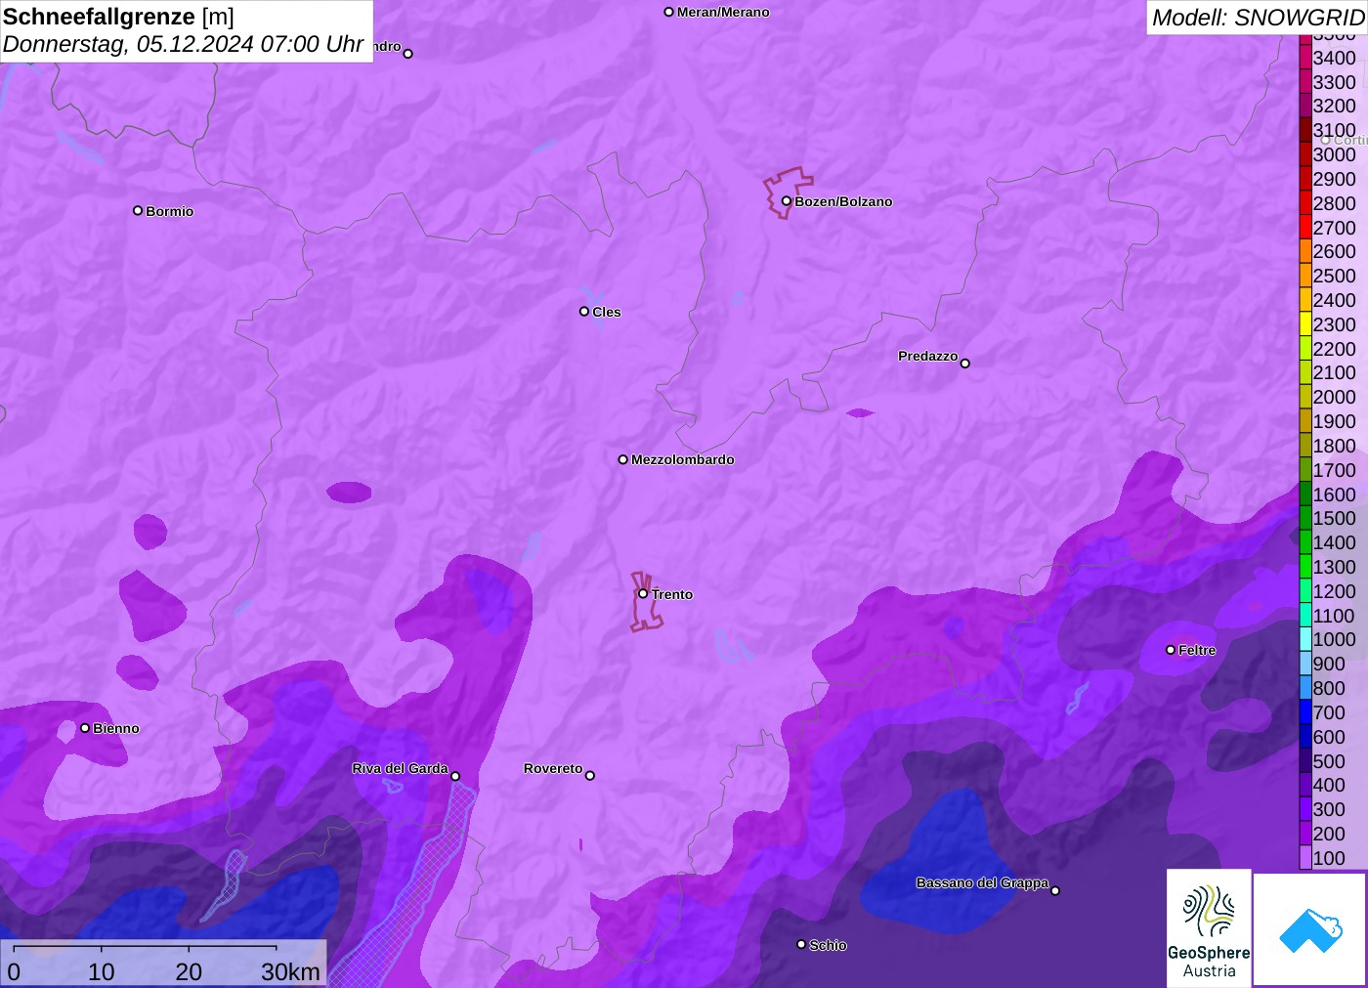
Task: Click the Schio marker dot
Action: tap(801, 944)
